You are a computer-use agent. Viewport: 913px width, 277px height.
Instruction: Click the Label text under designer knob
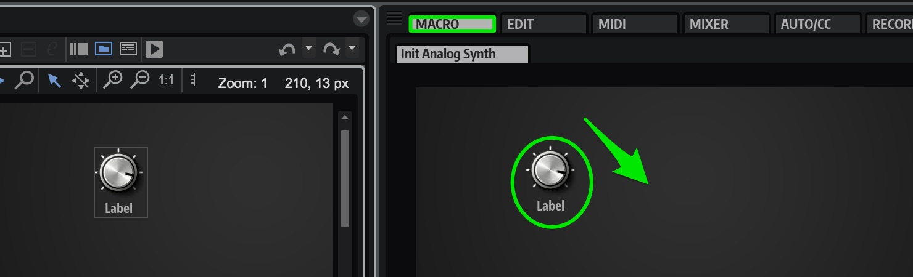click(x=118, y=208)
